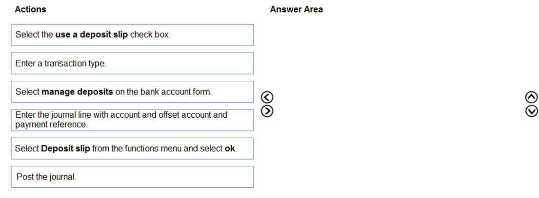Select the 'use a deposit slip check box' action
539x198 pixels.
coord(132,35)
